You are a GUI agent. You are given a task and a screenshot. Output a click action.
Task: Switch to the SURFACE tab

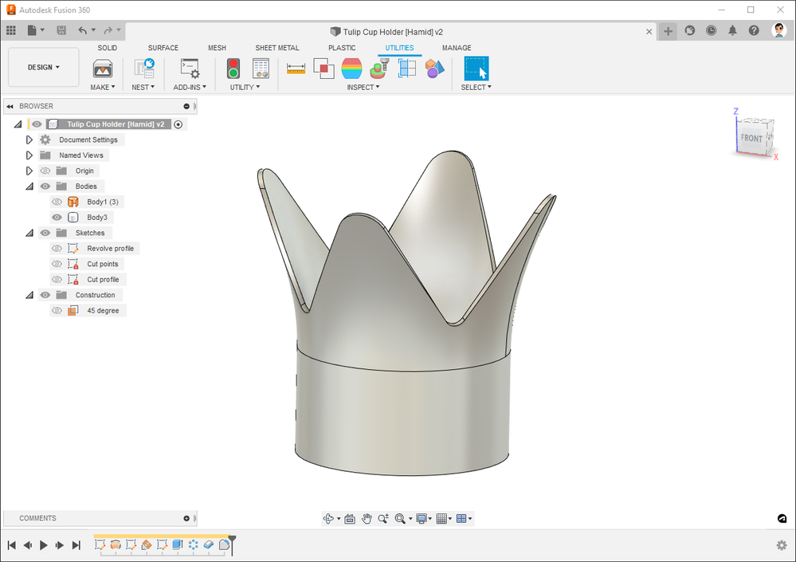click(163, 48)
